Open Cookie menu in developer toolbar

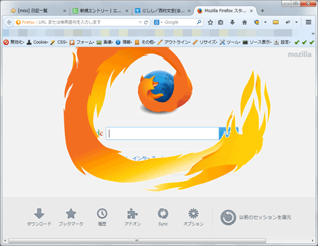37,42
